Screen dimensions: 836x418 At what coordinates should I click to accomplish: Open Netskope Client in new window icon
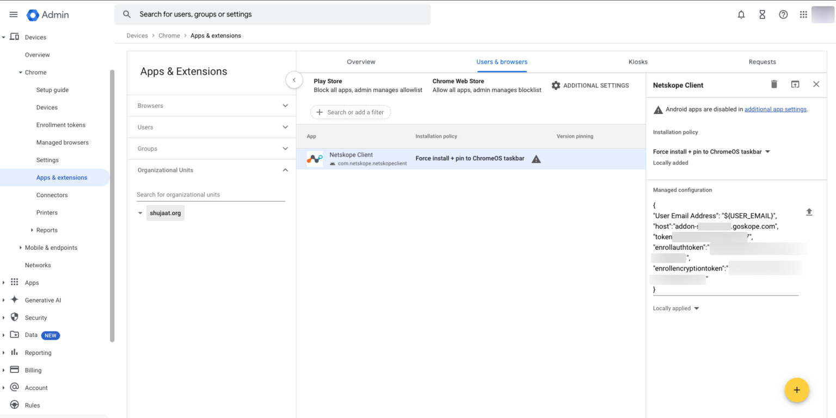(795, 84)
